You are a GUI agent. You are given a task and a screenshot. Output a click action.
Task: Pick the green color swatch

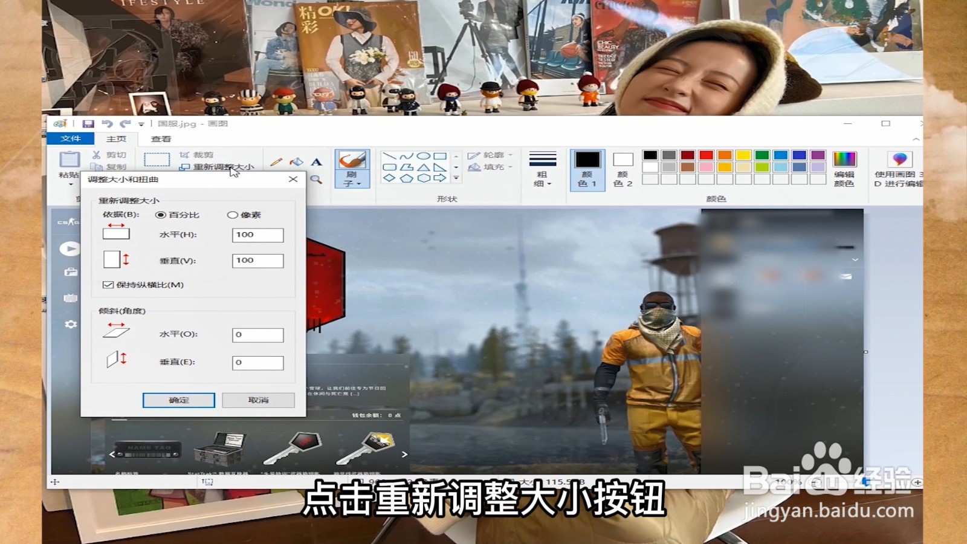pyautogui.click(x=762, y=155)
